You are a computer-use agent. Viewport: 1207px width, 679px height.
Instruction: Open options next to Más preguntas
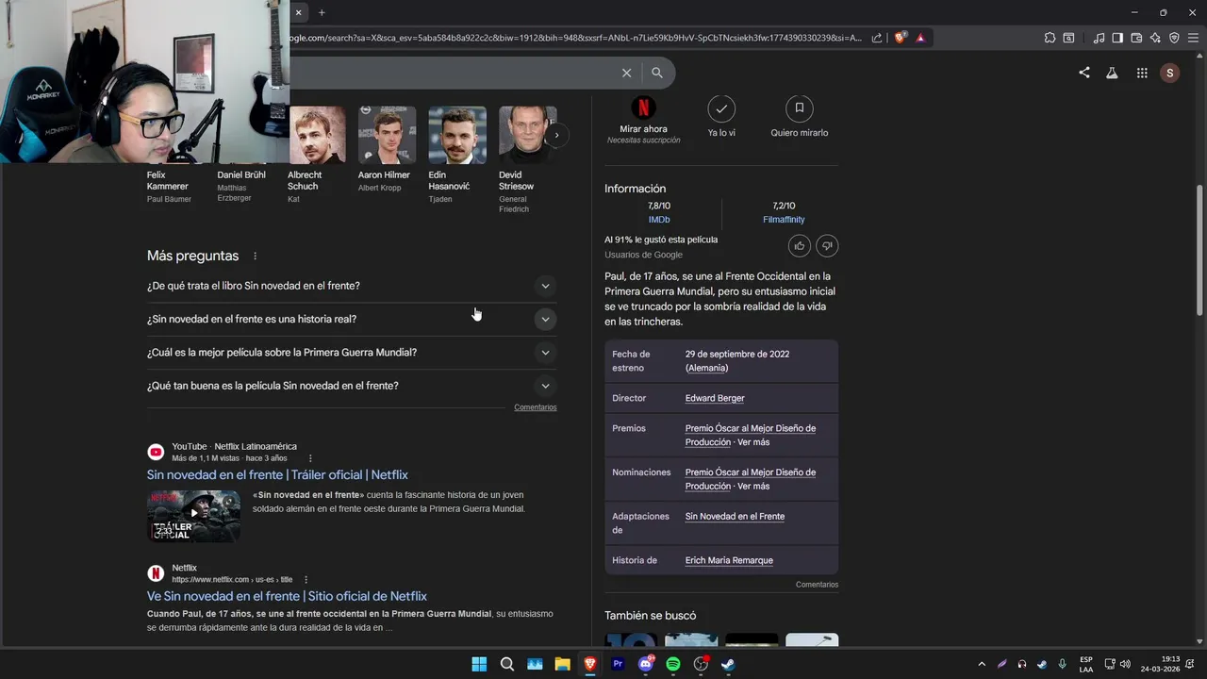[255, 257]
